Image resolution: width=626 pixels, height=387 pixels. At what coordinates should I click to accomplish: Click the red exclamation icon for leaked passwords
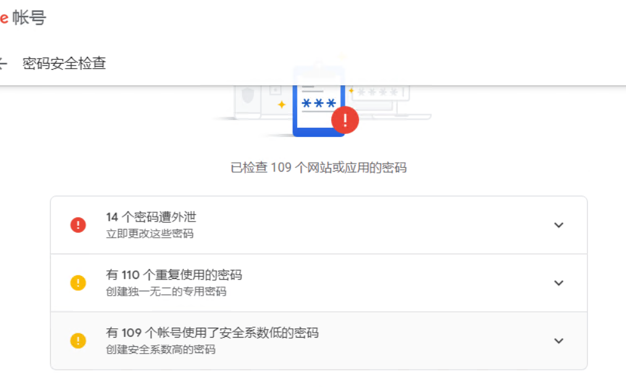coord(78,225)
